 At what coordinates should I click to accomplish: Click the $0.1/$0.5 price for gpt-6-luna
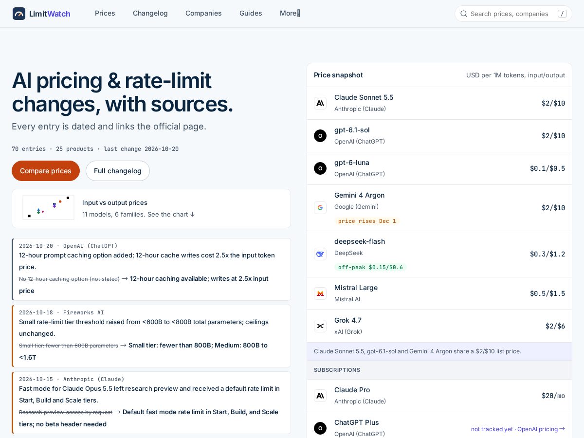click(547, 168)
